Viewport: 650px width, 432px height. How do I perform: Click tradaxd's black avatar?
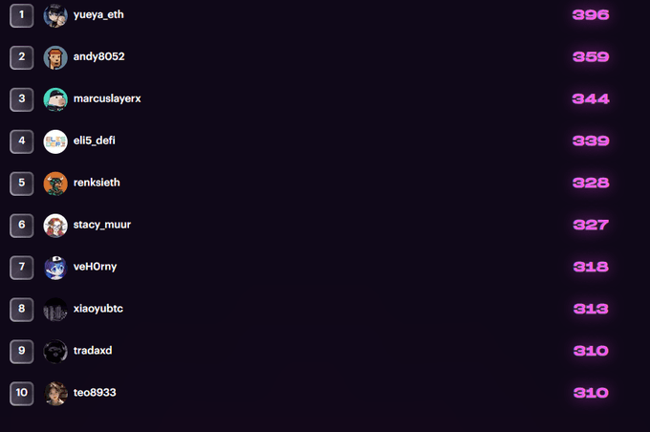pos(55,351)
